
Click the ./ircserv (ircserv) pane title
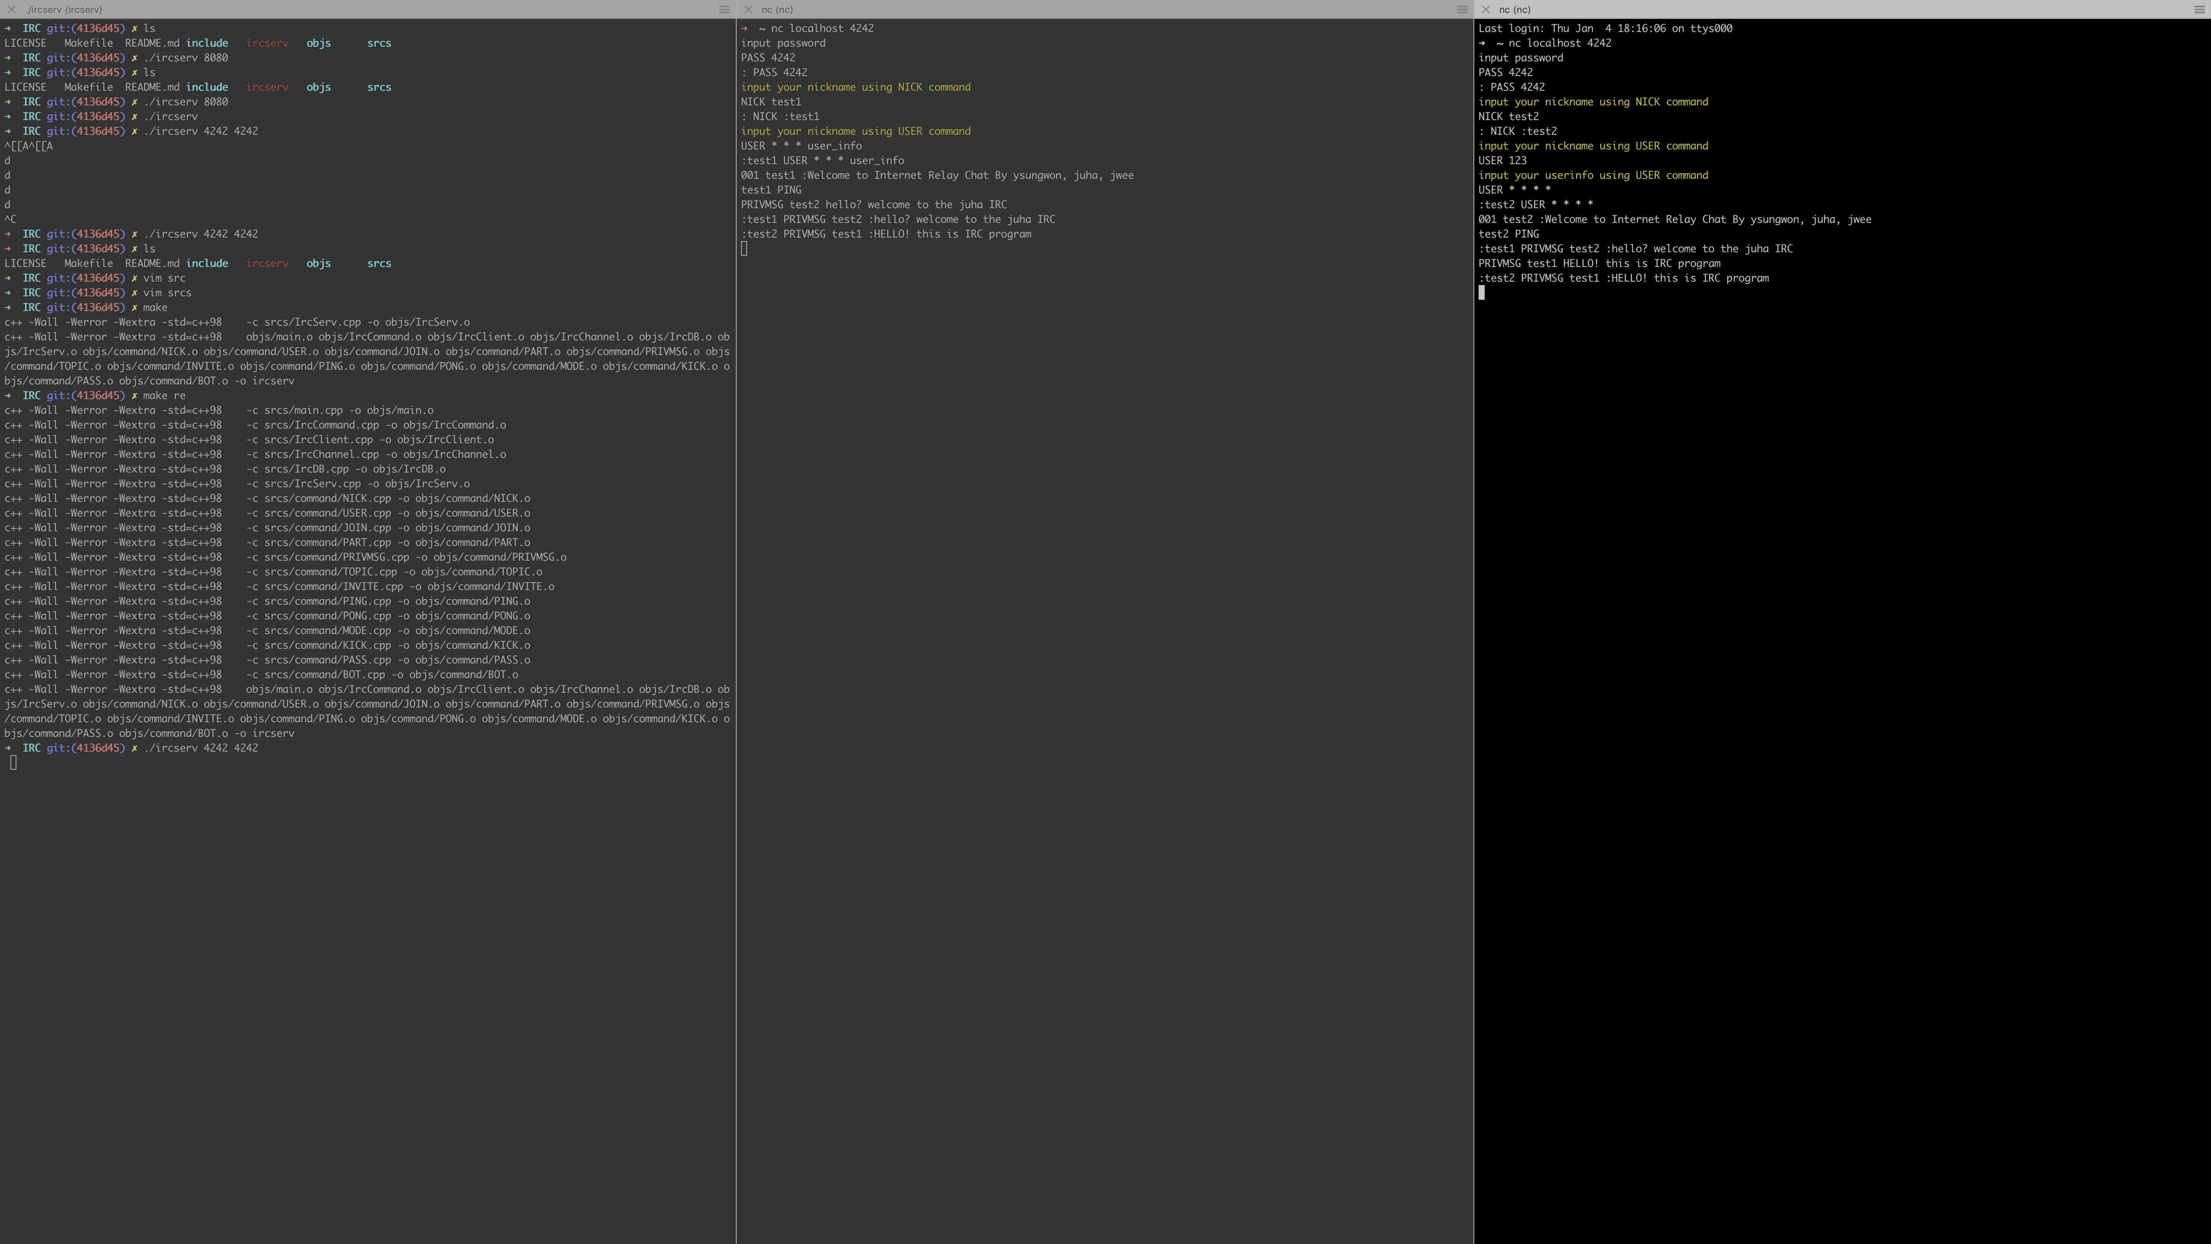coord(64,10)
